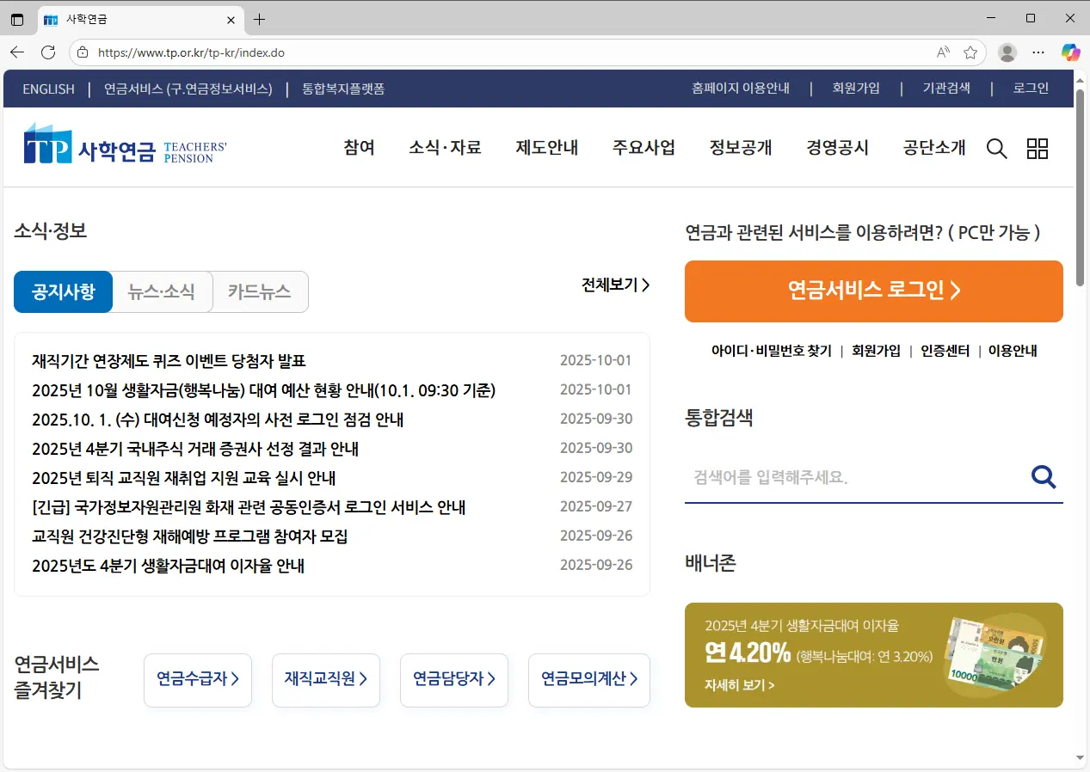Viewport: 1090px width, 772px height.
Task: Open a new browser tab
Action: (x=259, y=19)
